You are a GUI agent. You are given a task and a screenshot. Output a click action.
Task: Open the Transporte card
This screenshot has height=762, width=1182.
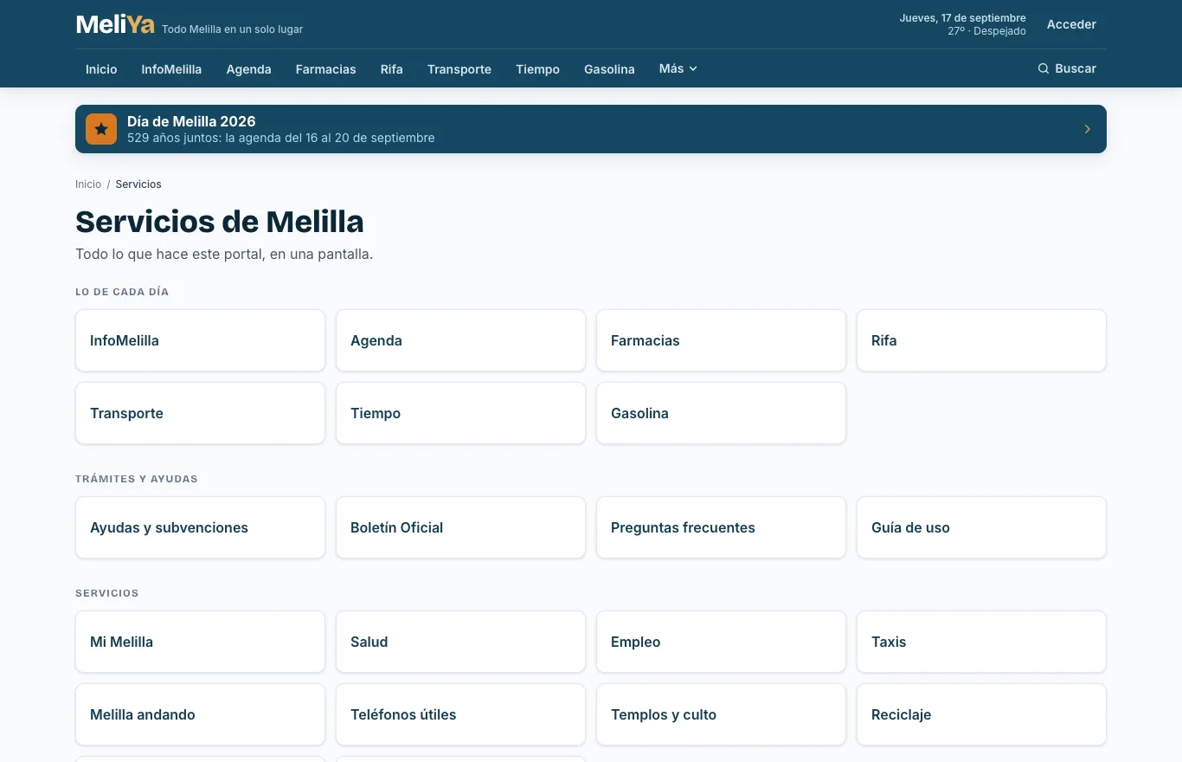[200, 413]
